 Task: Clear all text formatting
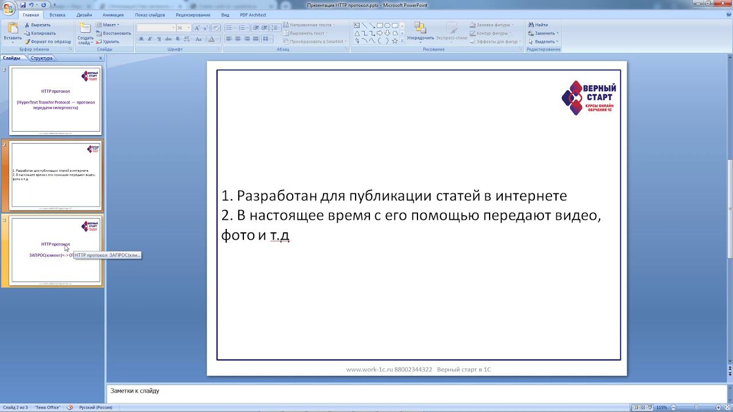tap(216, 27)
